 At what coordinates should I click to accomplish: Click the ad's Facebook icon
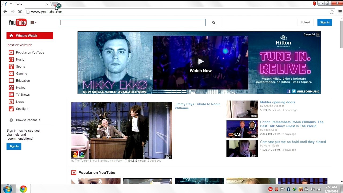click(x=289, y=91)
